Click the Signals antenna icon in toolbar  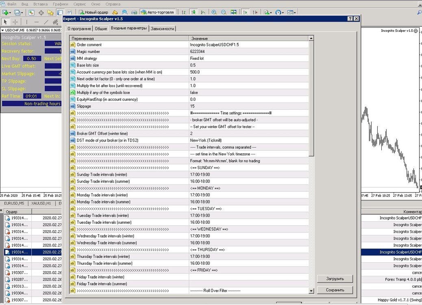[134, 12]
